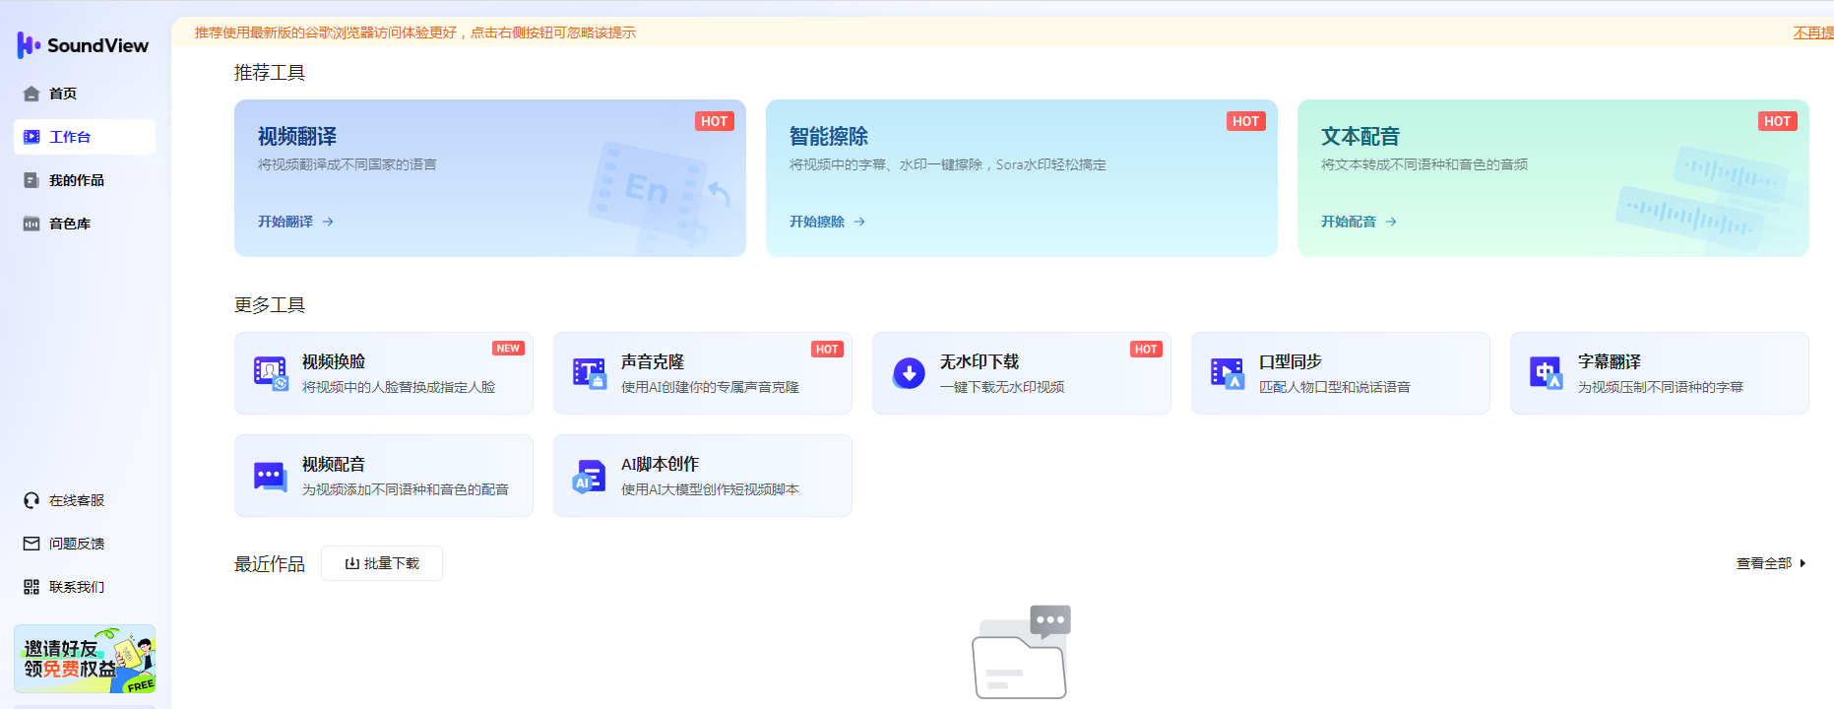Click the 视频配音 title text
This screenshot has width=1834, height=709.
(334, 464)
